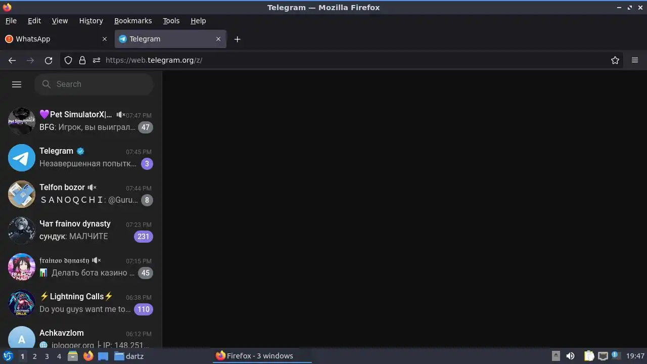647x364 pixels.
Task: Click the web.telegram.org address bar
Action: tap(341, 60)
